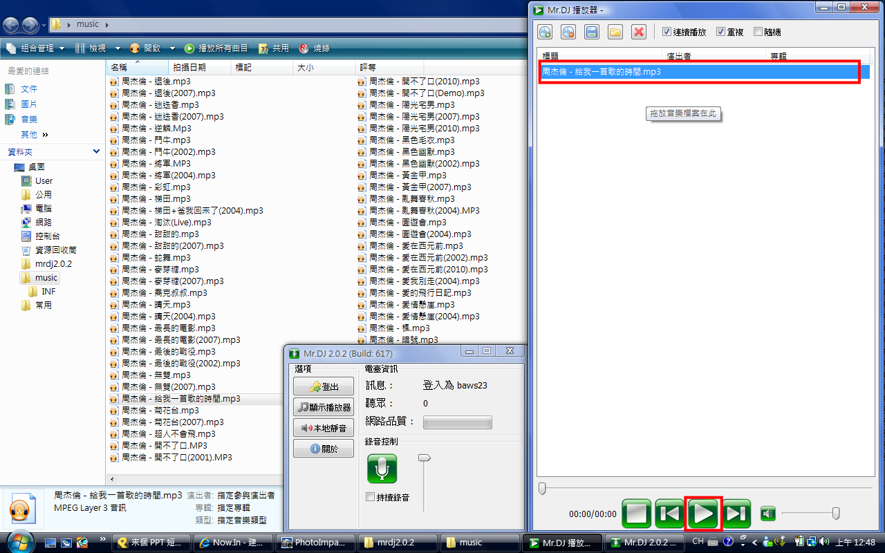Sort files by the 拍攝日期 column
Screen dimensions: 885x553
click(x=200, y=67)
